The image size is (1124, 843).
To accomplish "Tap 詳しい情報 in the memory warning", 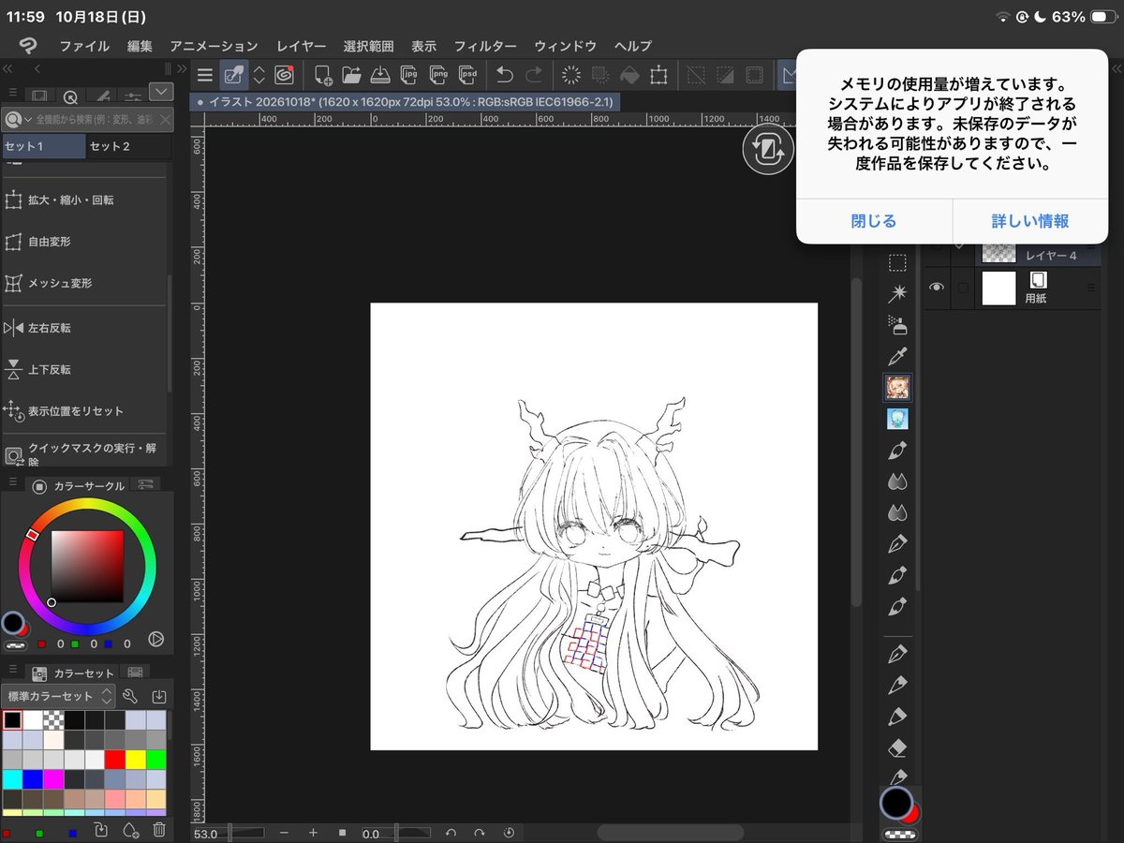I will pos(1030,221).
